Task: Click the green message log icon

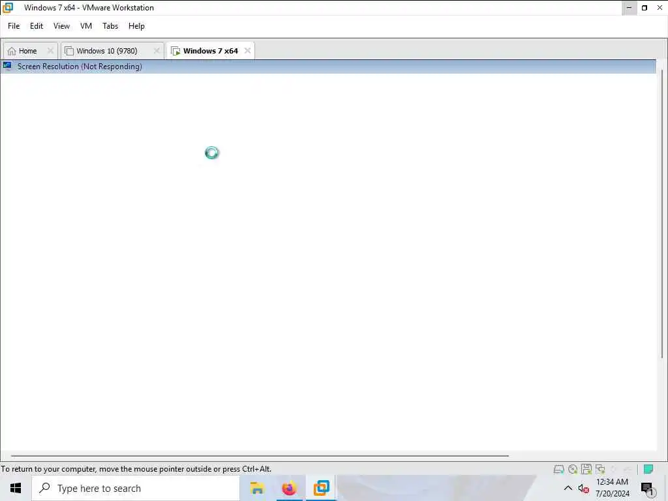Action: pyautogui.click(x=648, y=470)
